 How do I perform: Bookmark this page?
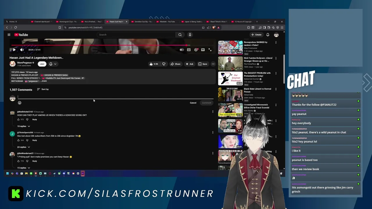(60, 28)
